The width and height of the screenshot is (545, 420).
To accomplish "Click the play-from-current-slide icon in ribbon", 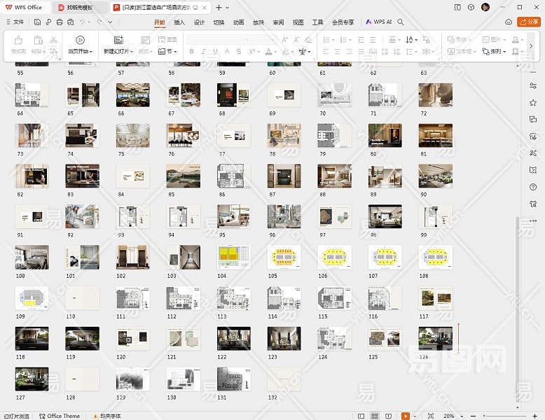I will [80, 41].
